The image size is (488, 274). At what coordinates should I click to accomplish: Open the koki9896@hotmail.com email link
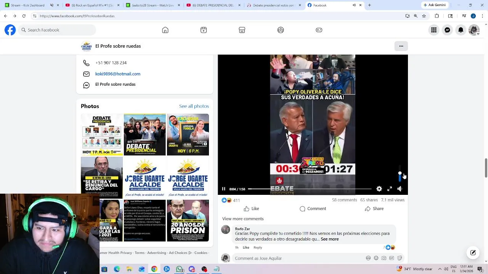coord(118,74)
